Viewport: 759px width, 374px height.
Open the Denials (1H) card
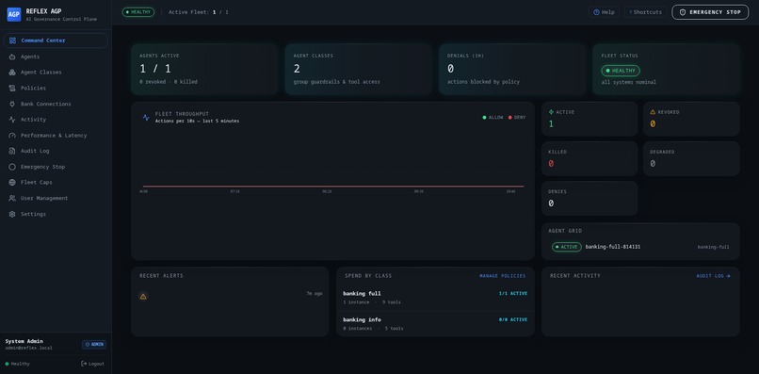[512, 70]
